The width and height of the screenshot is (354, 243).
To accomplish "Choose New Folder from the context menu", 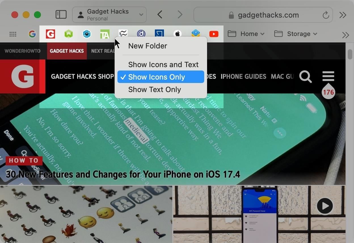I will pyautogui.click(x=147, y=46).
